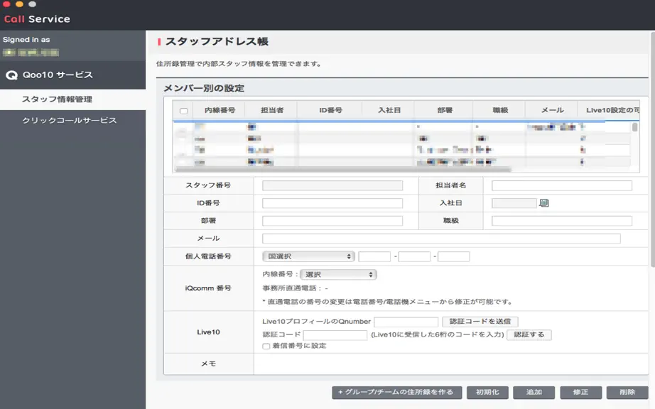
Task: Click the 認証する button
Action: coord(529,334)
